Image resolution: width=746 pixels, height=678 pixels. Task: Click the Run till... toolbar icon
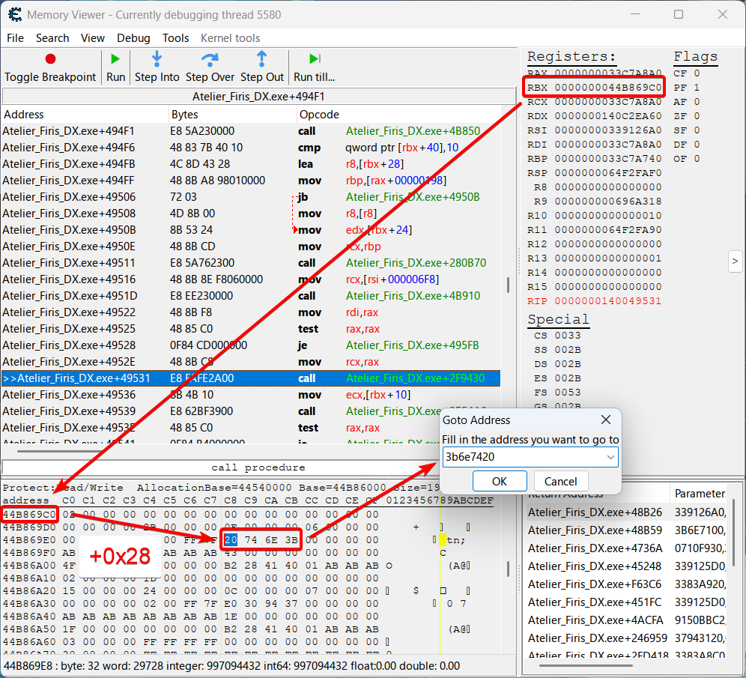(x=314, y=59)
